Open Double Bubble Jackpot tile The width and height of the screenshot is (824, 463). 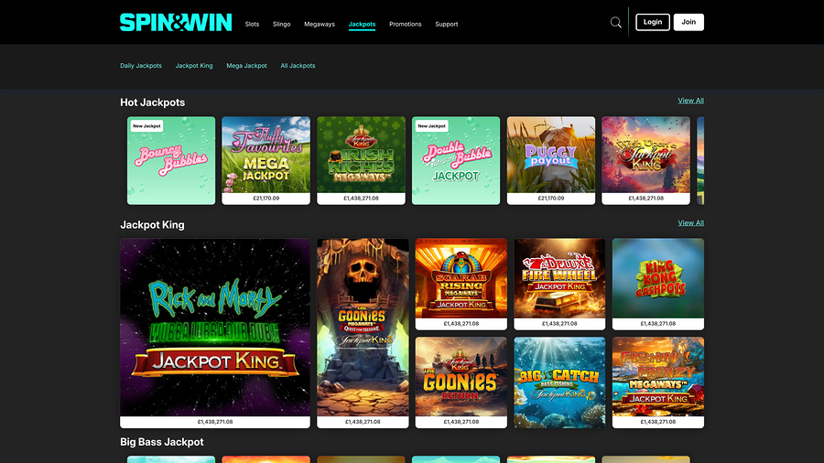(456, 161)
